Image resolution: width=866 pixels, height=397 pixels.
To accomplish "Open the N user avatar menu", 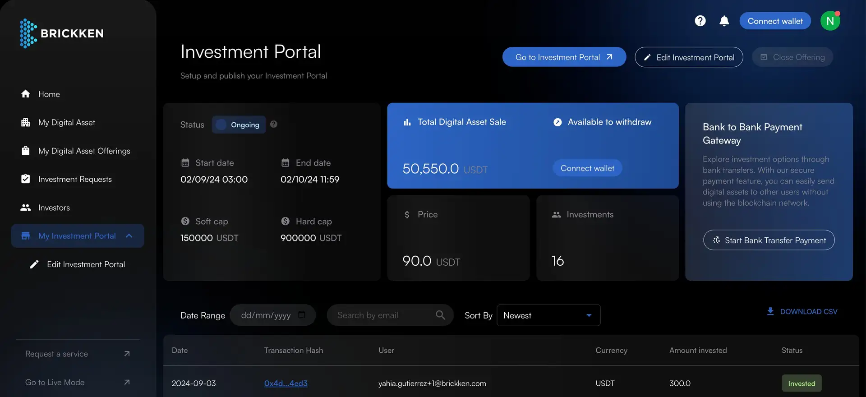I will (830, 21).
